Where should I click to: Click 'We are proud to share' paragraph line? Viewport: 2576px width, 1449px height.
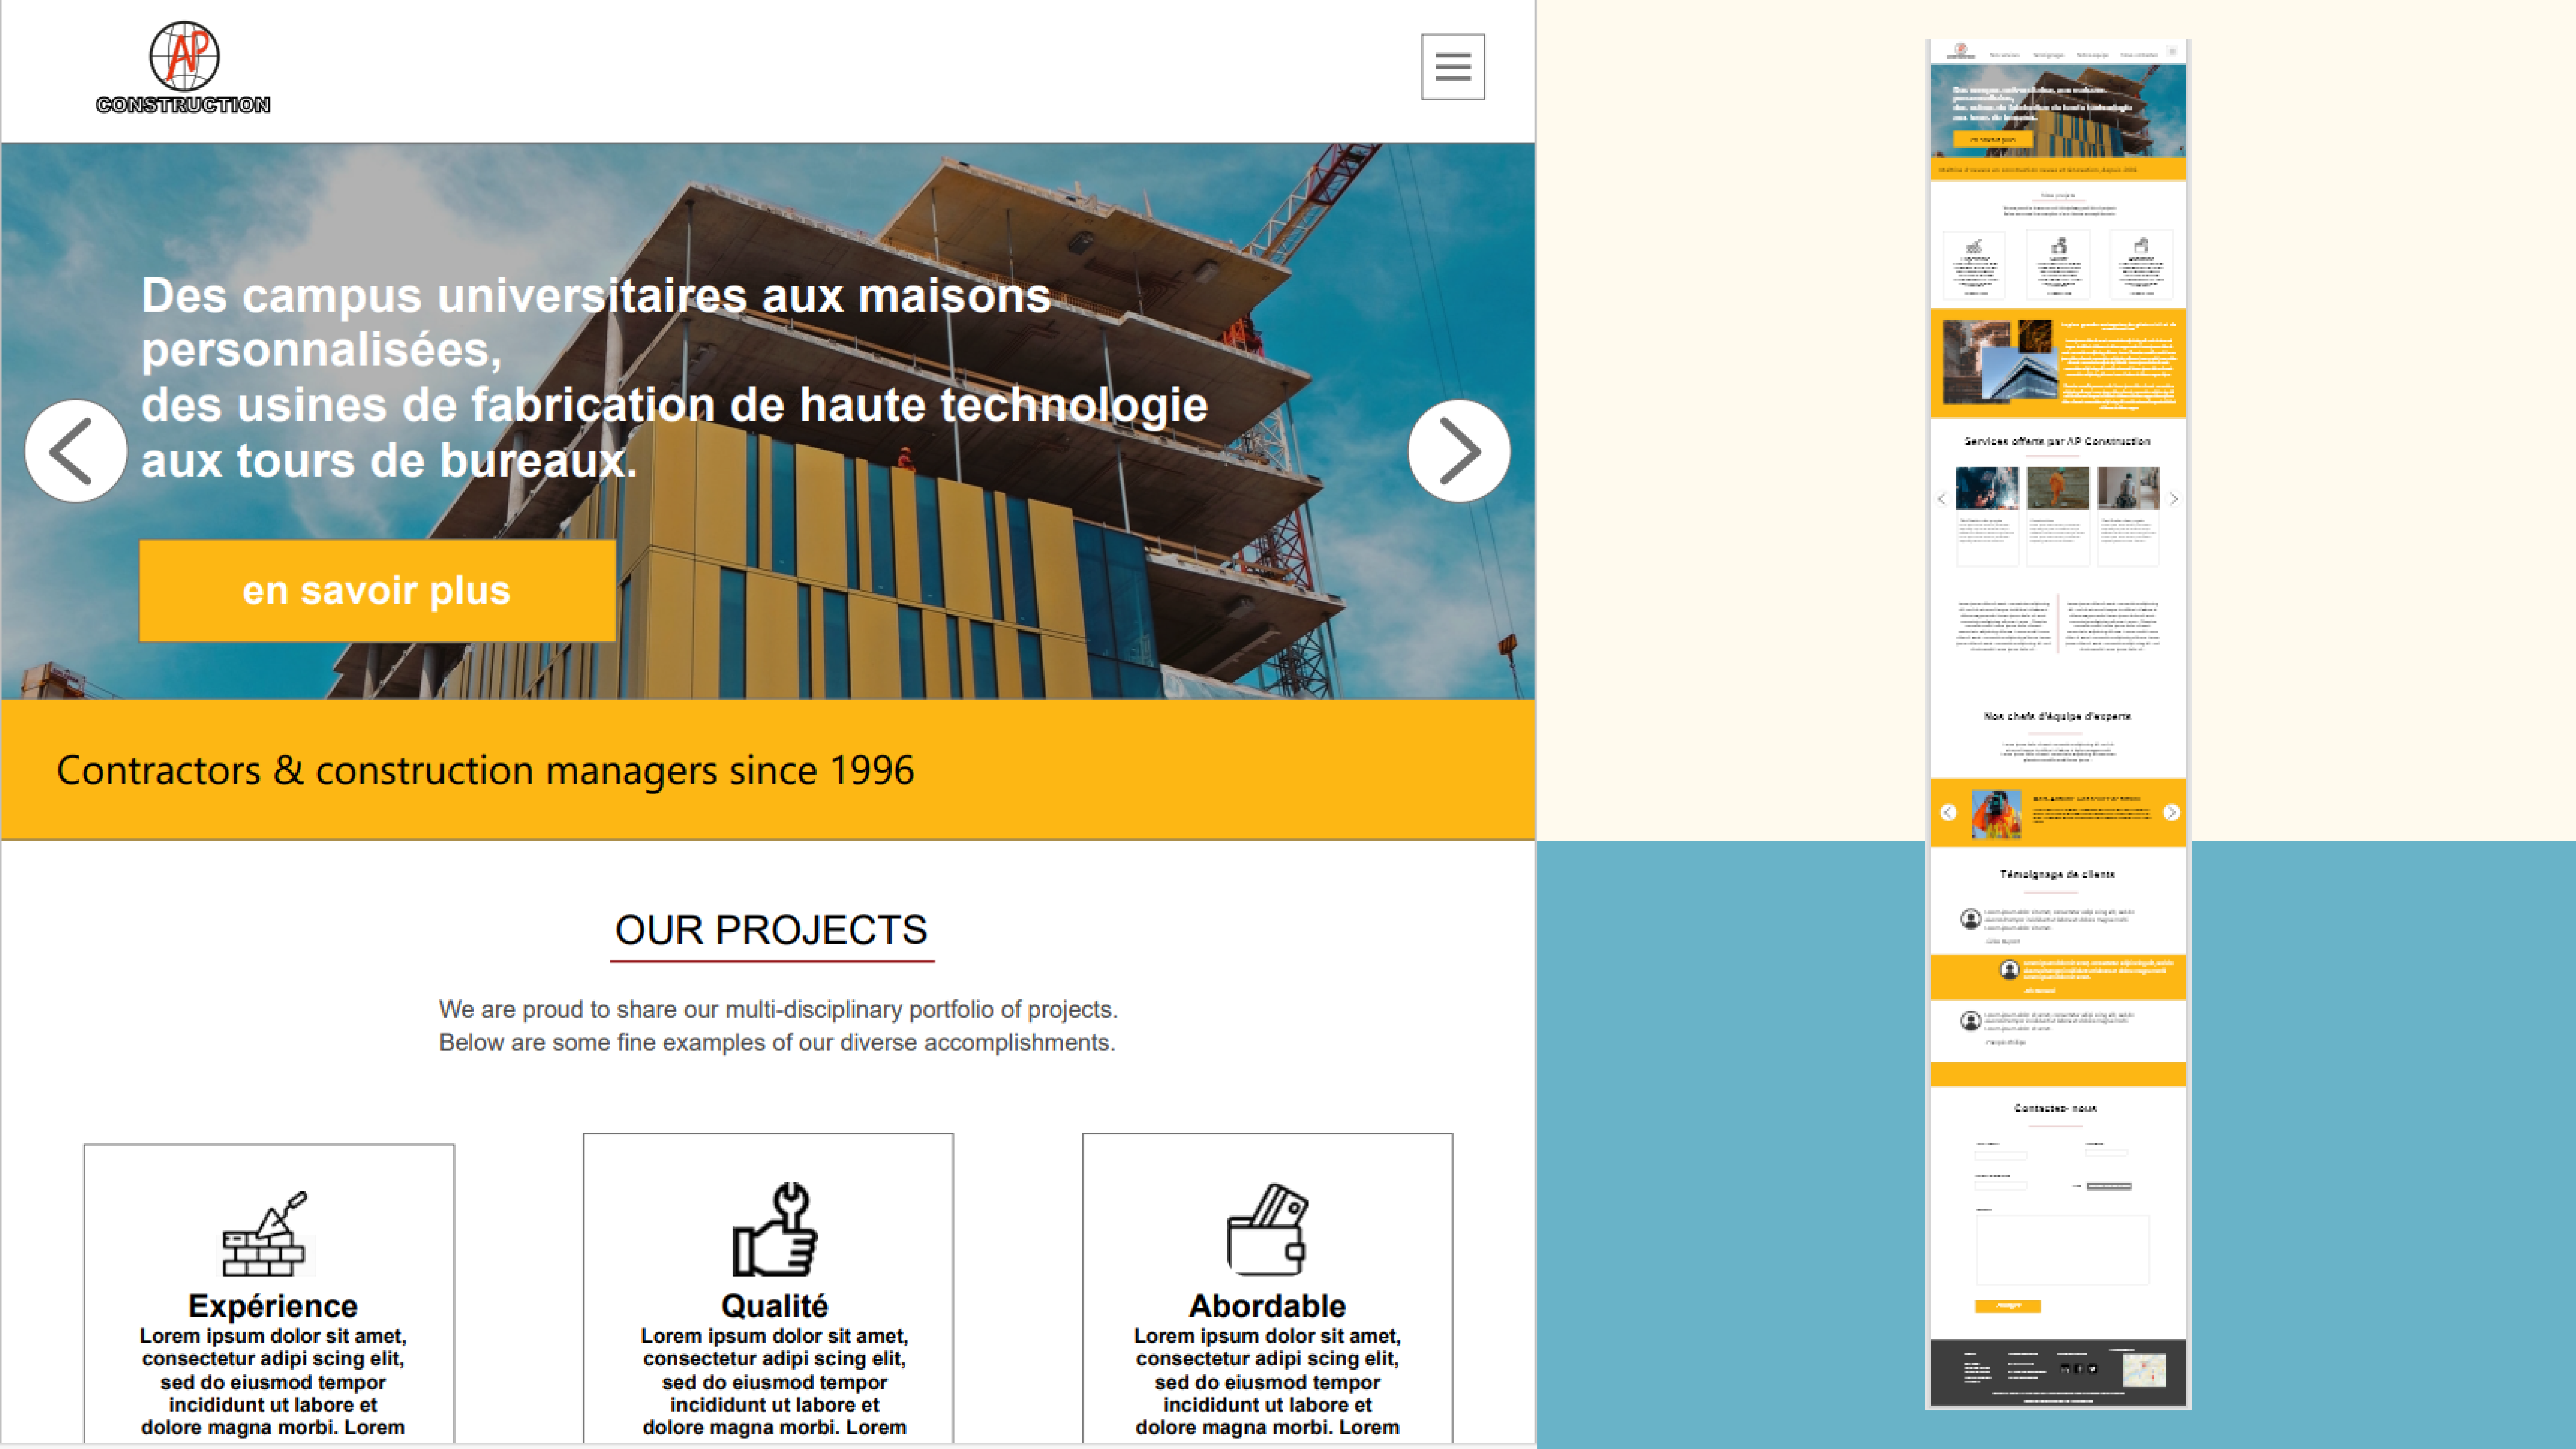(778, 1009)
